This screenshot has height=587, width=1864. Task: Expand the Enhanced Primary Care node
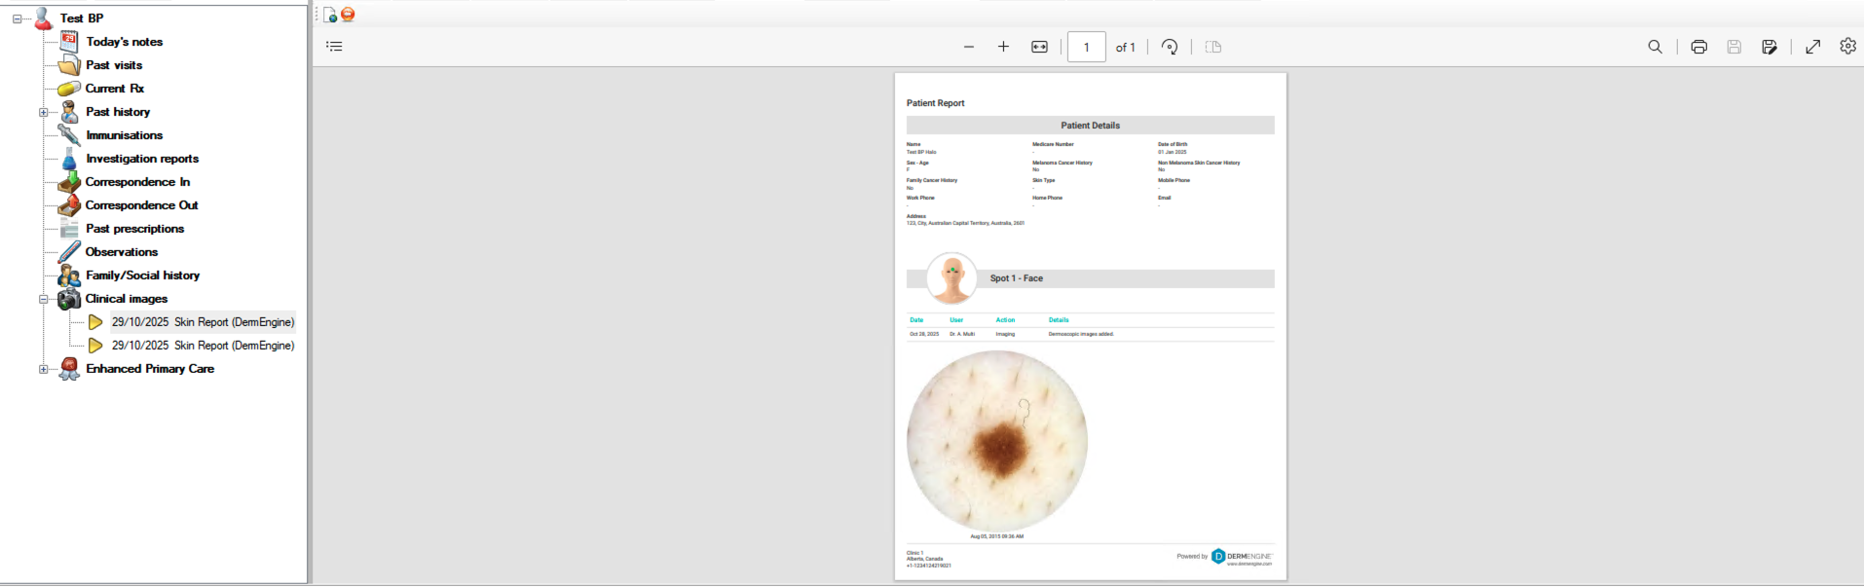pyautogui.click(x=43, y=369)
